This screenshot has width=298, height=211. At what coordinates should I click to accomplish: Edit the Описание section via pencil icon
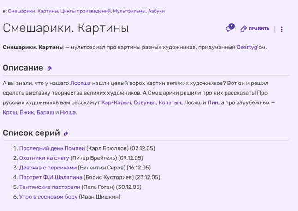49,68
